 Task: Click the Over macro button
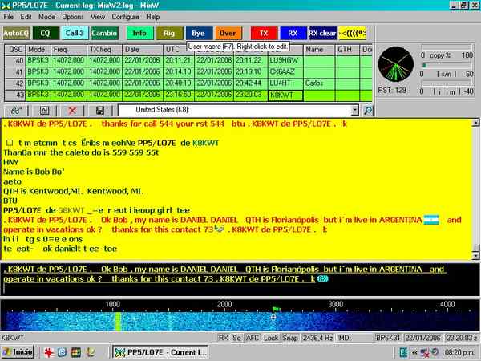tap(228, 33)
